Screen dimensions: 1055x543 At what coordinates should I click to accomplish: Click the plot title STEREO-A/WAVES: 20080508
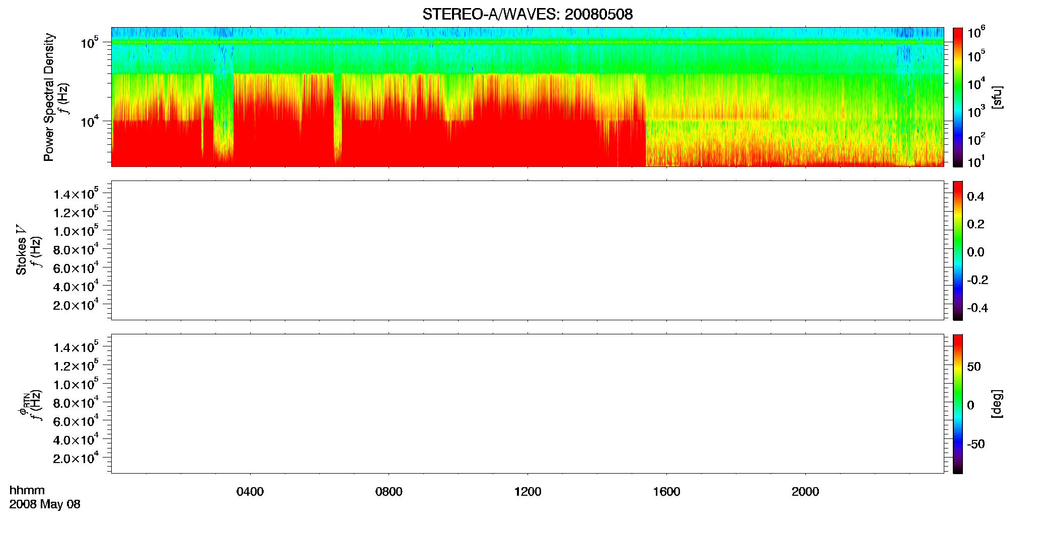tap(527, 14)
